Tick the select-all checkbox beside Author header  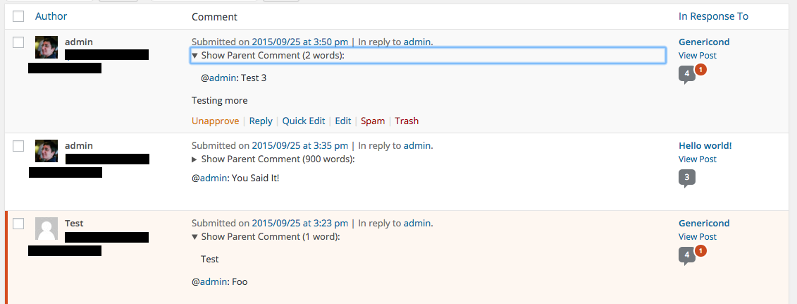(x=18, y=16)
